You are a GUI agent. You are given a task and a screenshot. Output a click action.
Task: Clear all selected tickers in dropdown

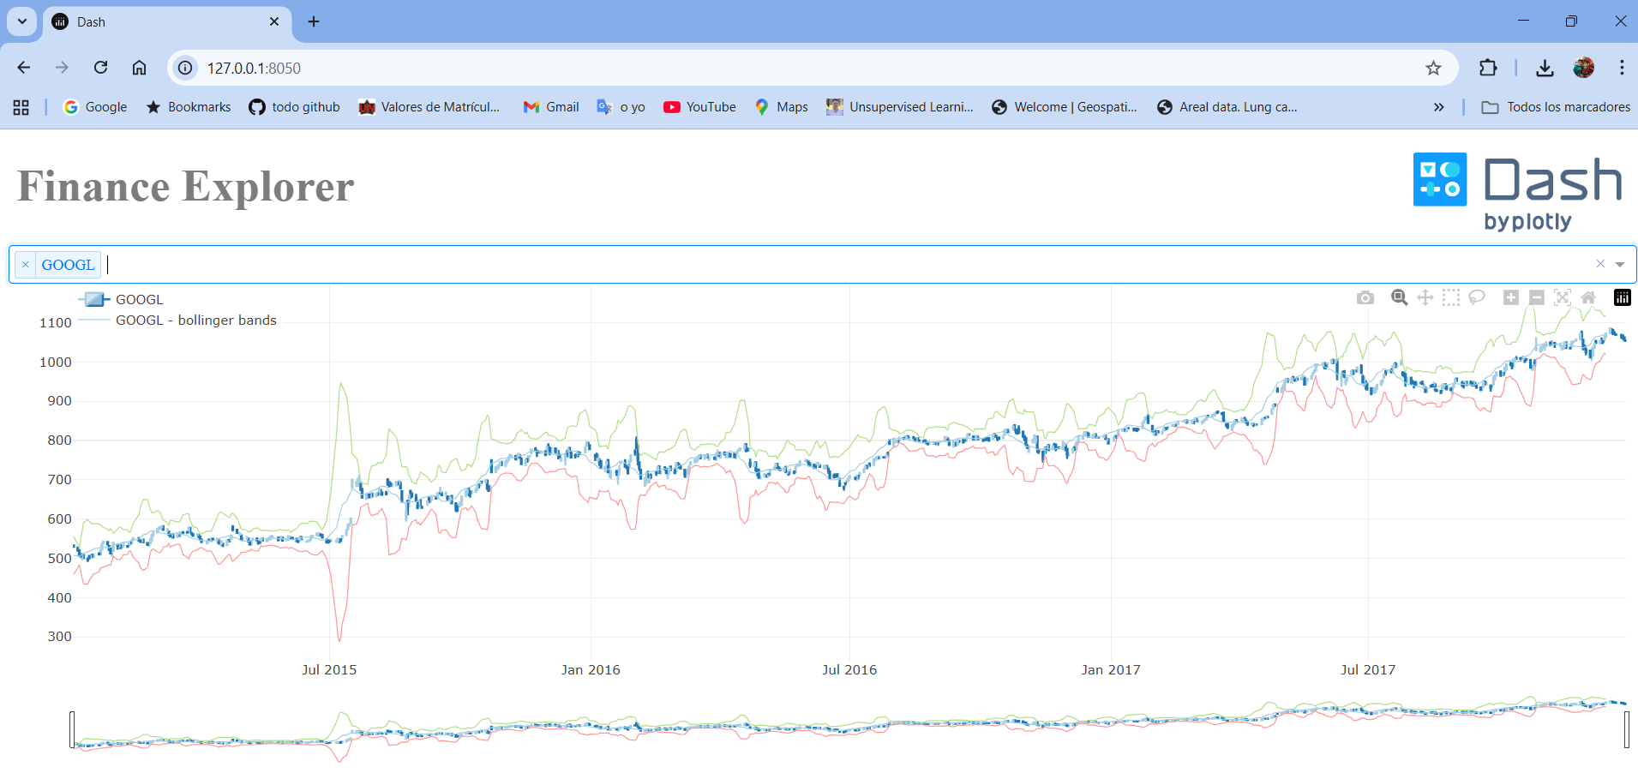[1600, 264]
